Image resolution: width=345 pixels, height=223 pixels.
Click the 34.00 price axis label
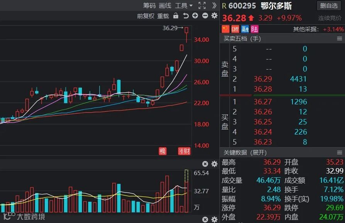201,40
